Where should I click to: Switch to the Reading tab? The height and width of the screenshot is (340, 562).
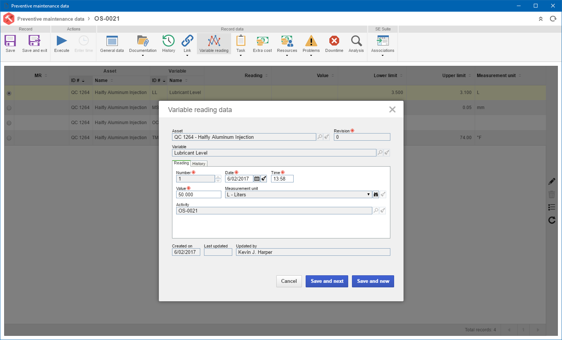point(181,163)
